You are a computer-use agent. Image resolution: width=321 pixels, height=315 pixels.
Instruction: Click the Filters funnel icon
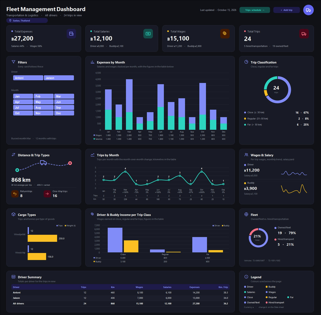coord(13,62)
